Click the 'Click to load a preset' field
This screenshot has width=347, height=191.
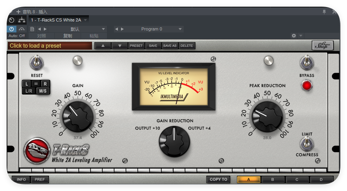[50, 46]
